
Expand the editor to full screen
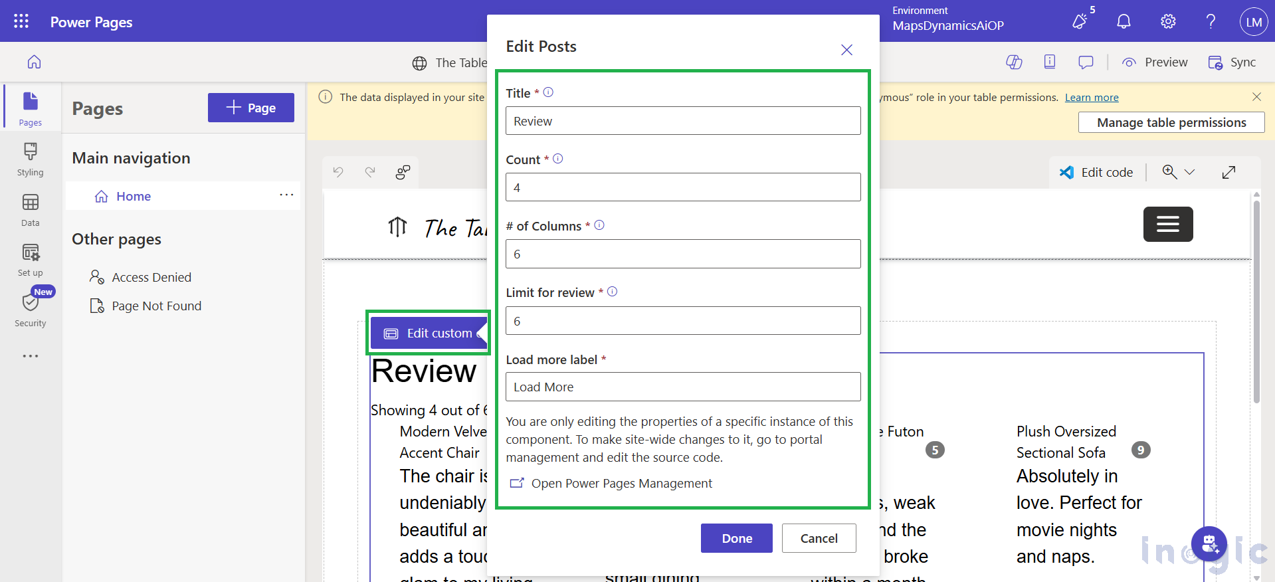click(x=1228, y=173)
